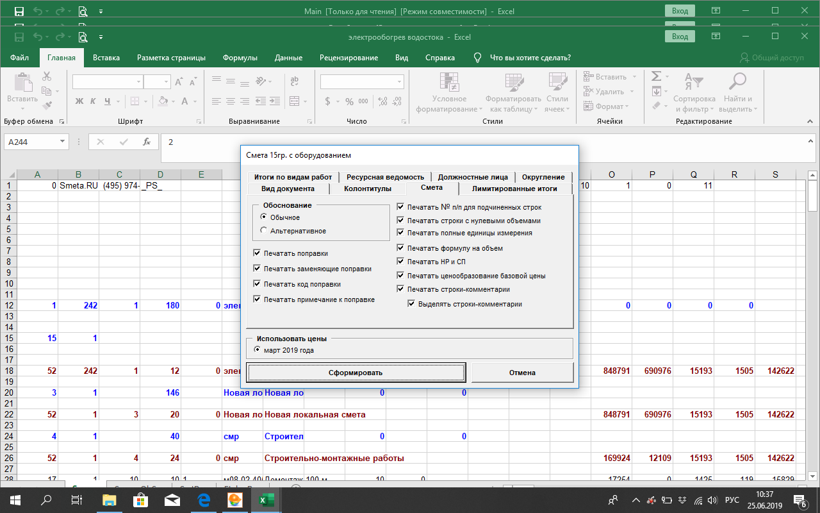820x513 pixels.
Task: Click print preview icon in электрообогрев водостока toolbar
Action: [x=83, y=37]
